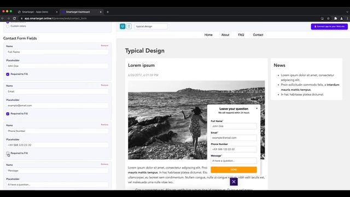Click the Typical Design heading

(144, 51)
